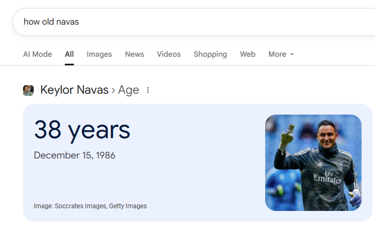This screenshot has height=227, width=375.
Task: Click inside the 'how old navas' search box
Action: tap(194, 22)
